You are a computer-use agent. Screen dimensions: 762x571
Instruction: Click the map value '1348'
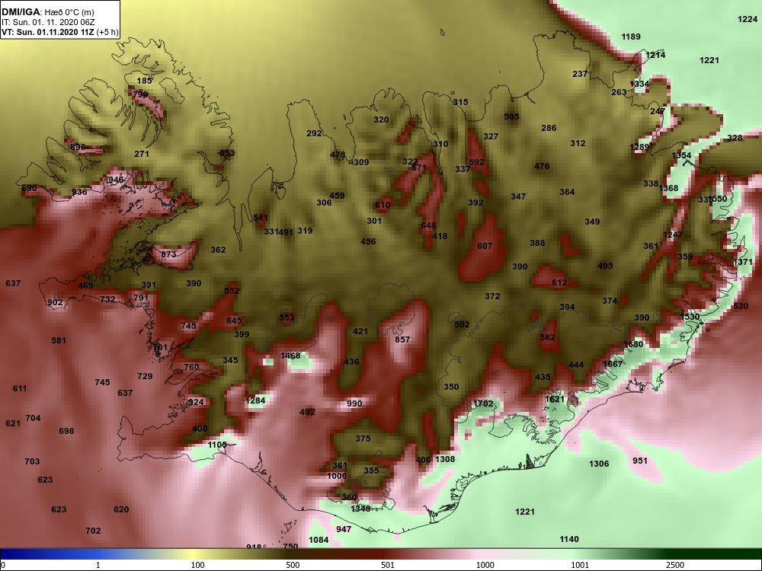pyautogui.click(x=360, y=509)
